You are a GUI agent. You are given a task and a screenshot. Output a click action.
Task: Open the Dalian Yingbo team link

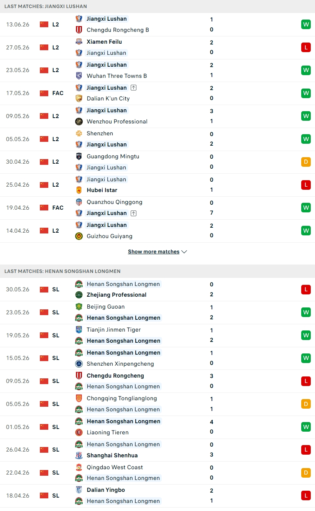106,490
